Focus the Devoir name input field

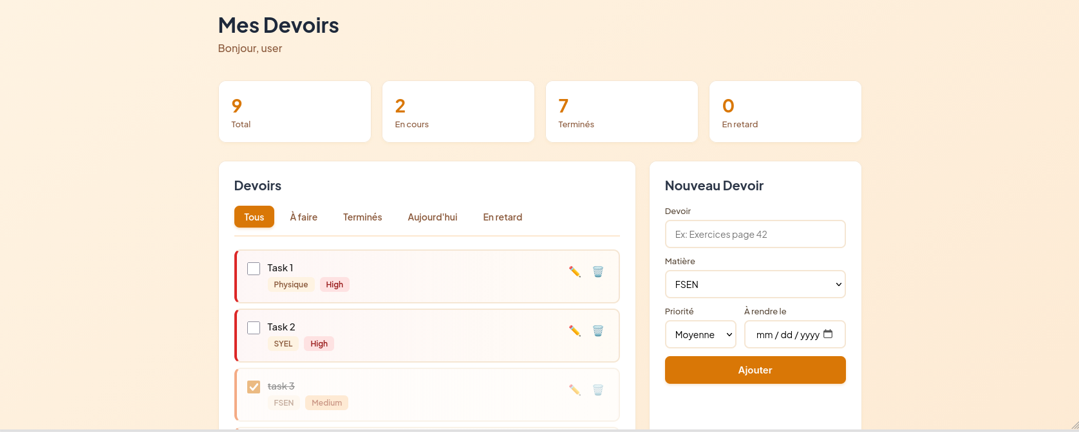(755, 235)
